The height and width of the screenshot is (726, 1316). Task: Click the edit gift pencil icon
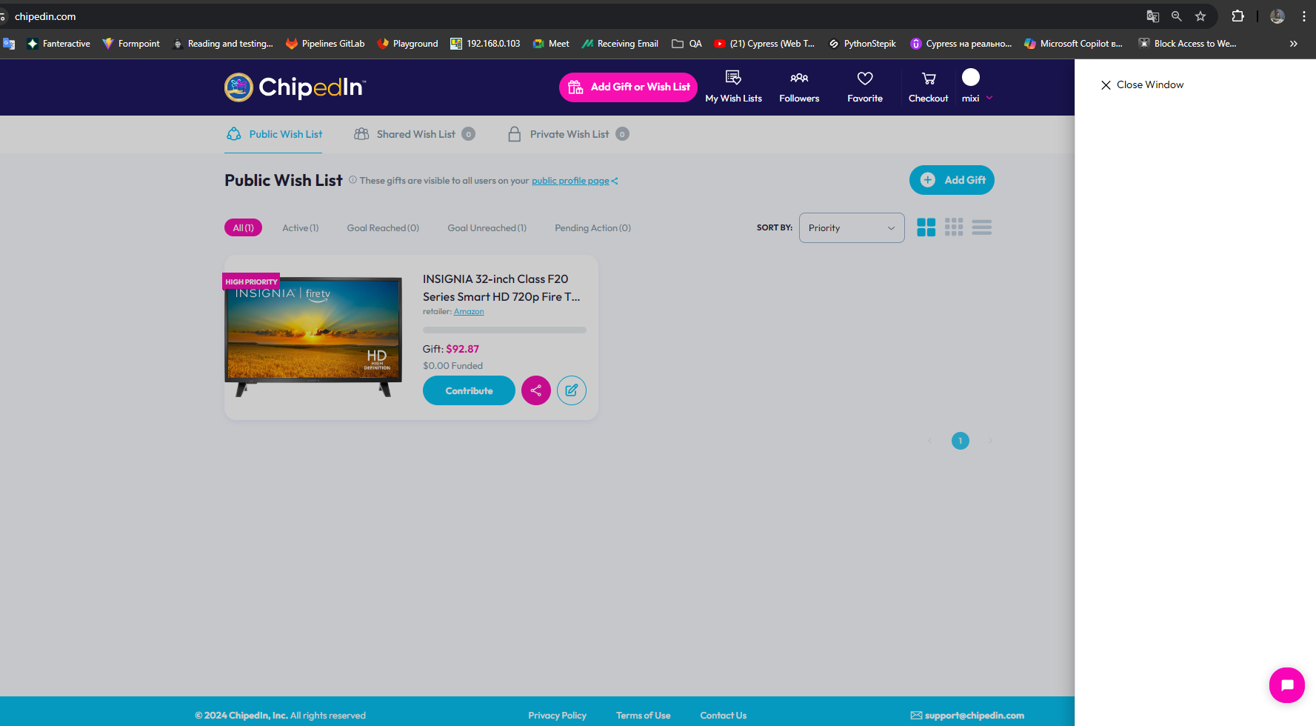tap(572, 390)
